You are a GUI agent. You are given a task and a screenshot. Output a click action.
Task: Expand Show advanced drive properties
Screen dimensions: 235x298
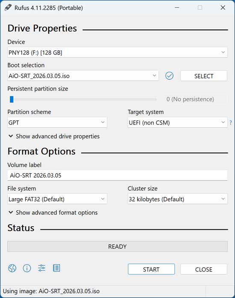coord(54,136)
